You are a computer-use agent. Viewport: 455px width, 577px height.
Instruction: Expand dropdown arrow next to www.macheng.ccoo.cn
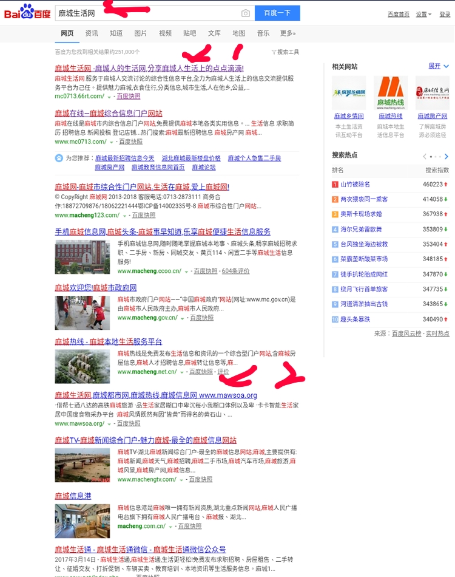[186, 271]
